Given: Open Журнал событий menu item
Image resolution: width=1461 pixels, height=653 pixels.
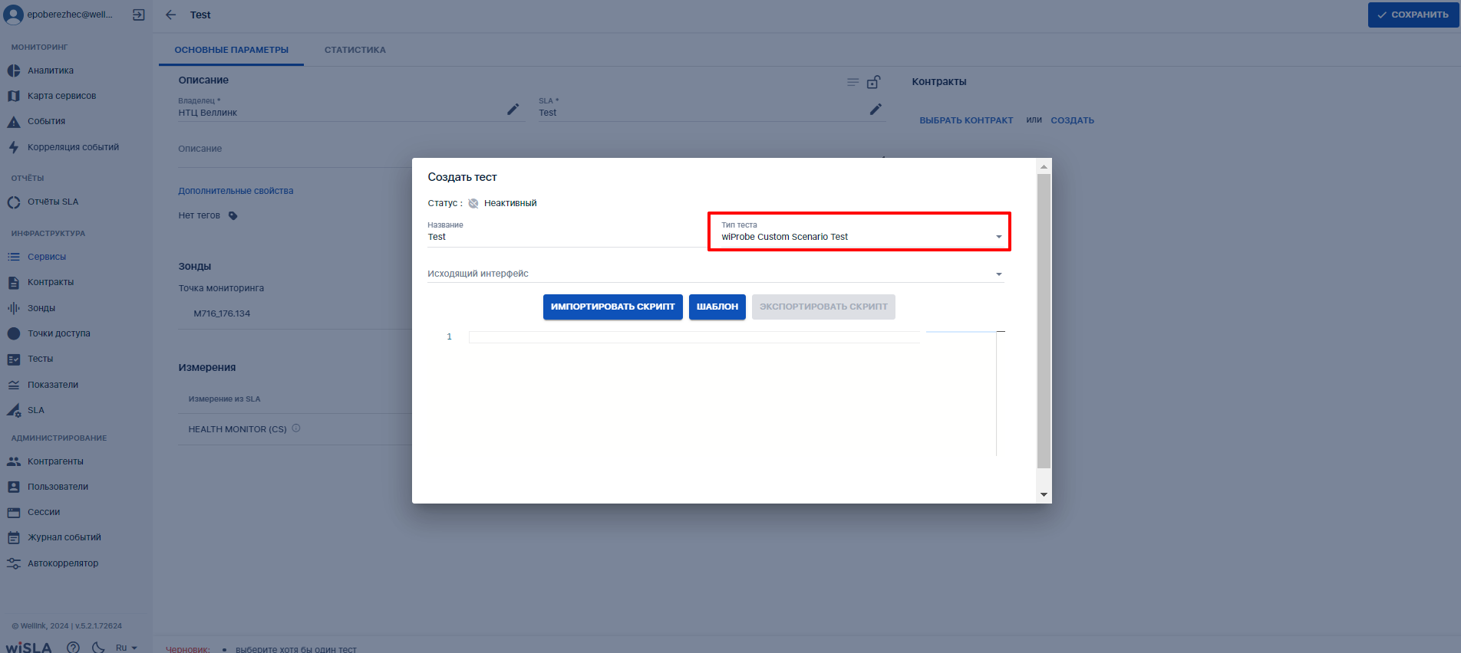Looking at the screenshot, I should point(64,537).
